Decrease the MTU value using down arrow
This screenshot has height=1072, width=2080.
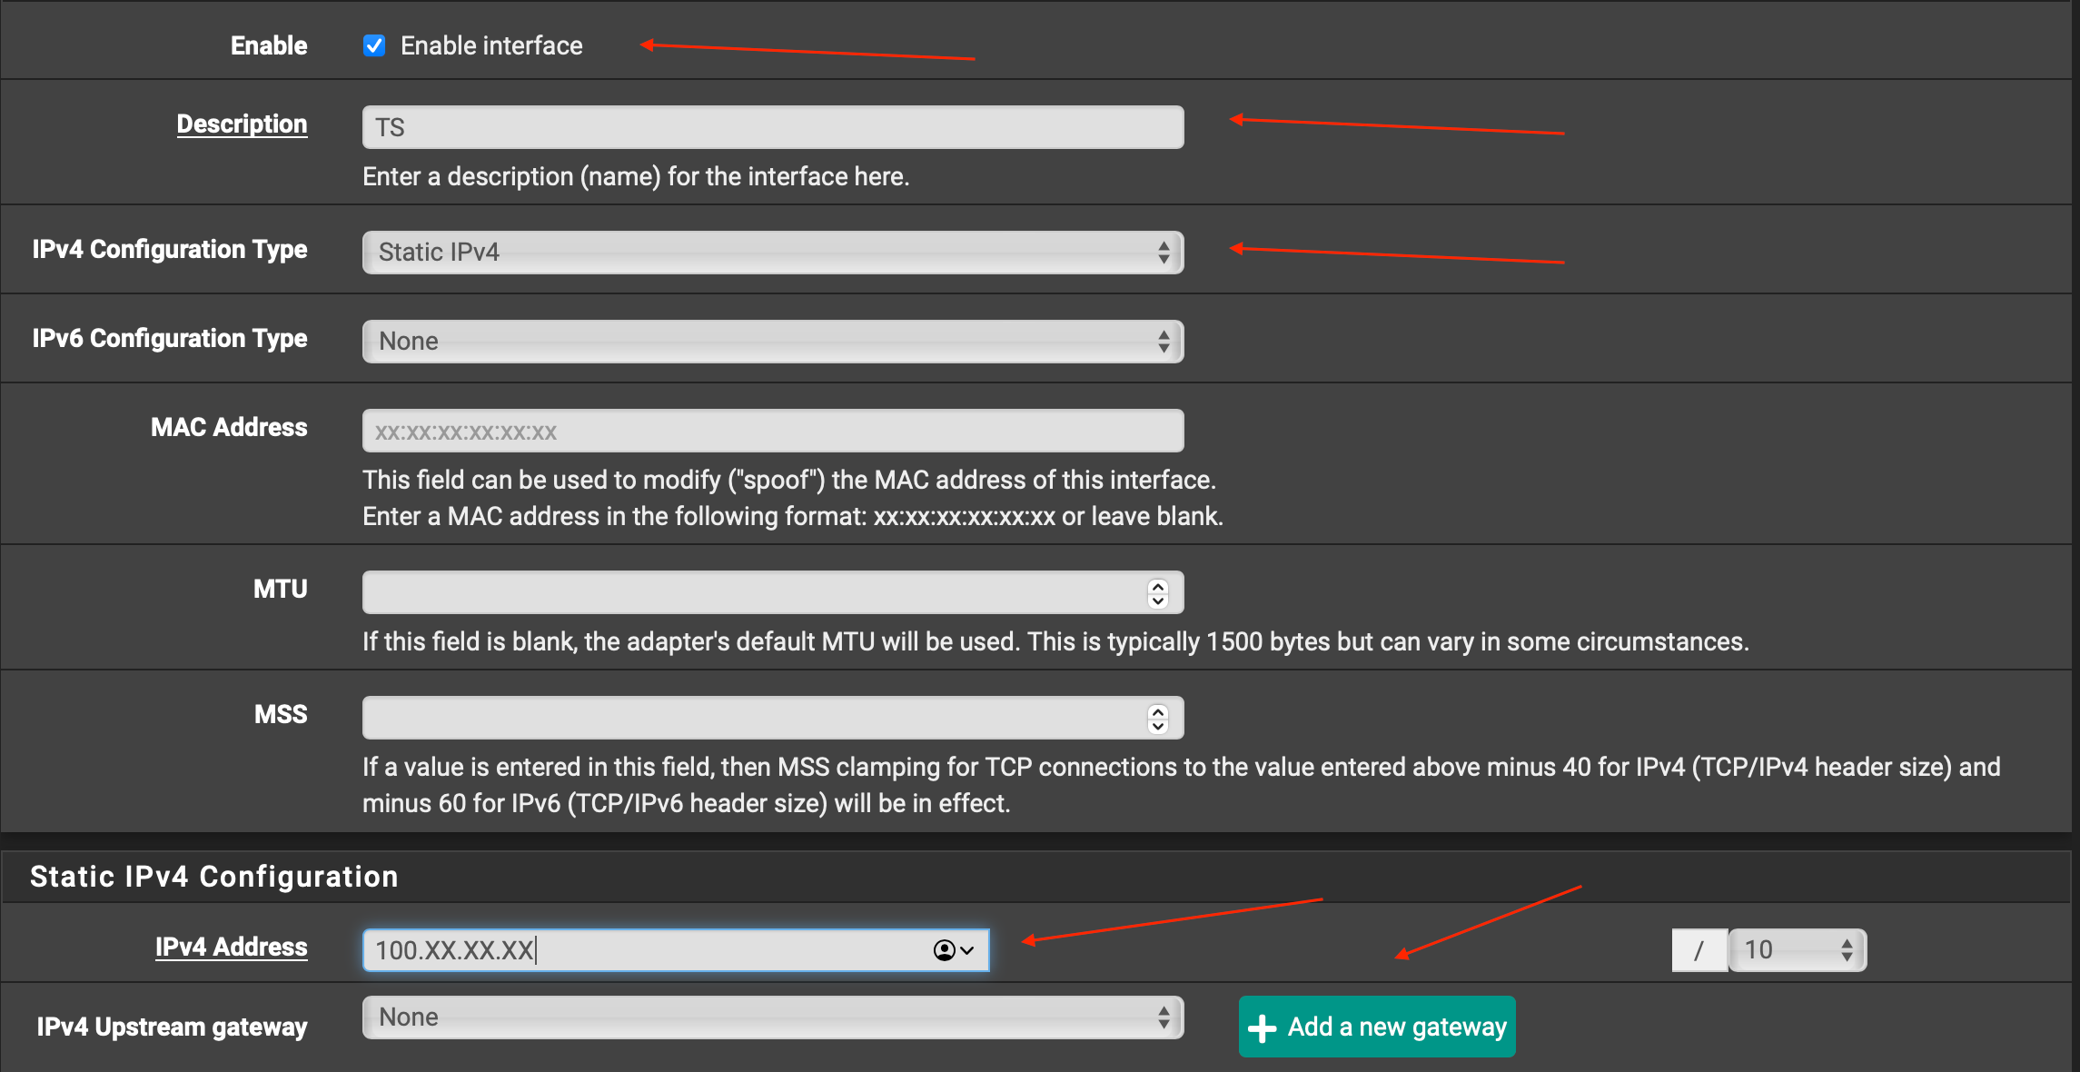[1158, 601]
